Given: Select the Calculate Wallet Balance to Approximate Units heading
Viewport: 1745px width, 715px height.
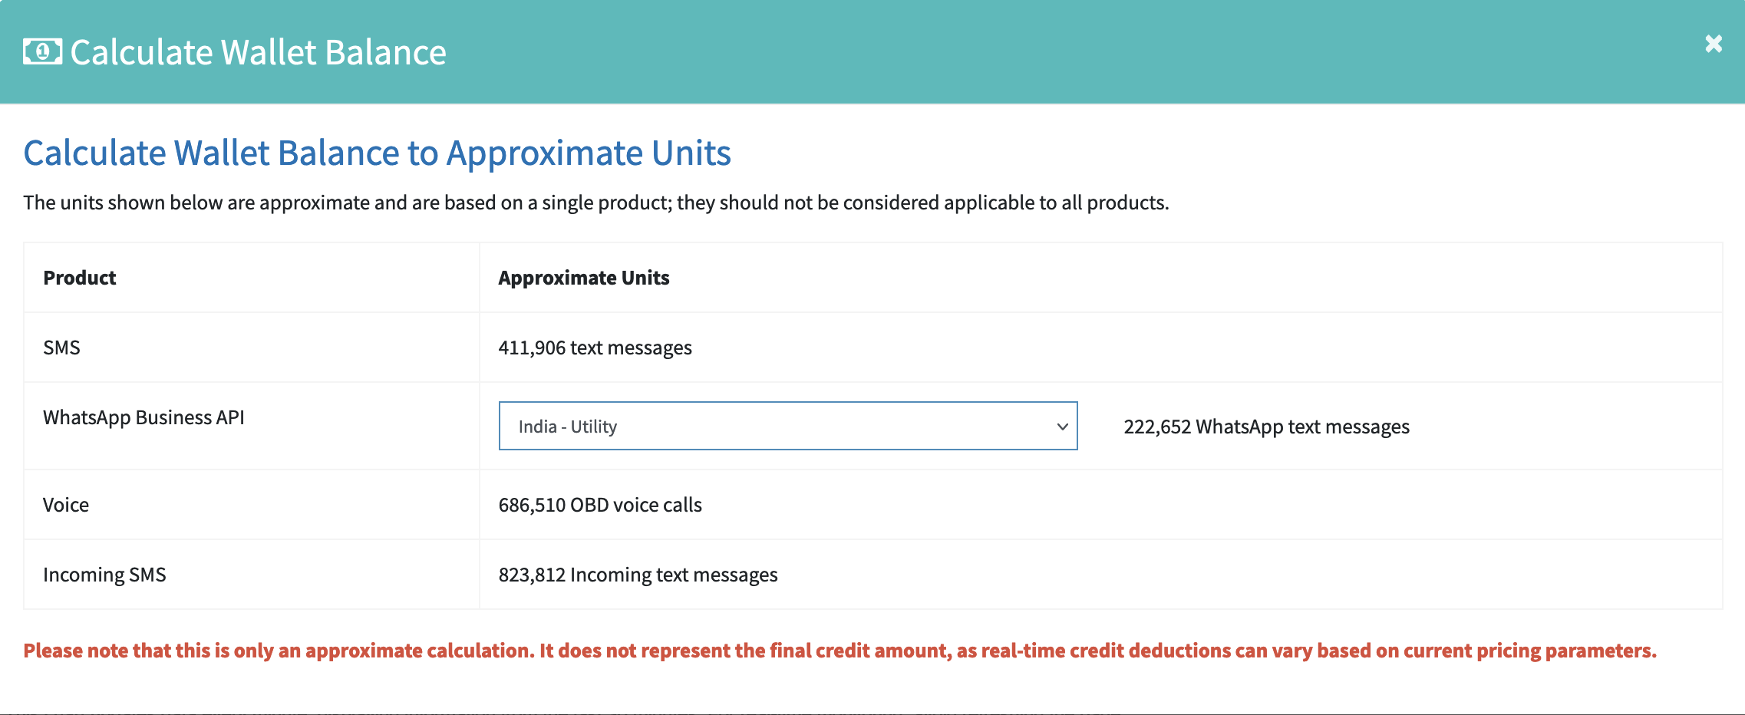Looking at the screenshot, I should click(378, 153).
